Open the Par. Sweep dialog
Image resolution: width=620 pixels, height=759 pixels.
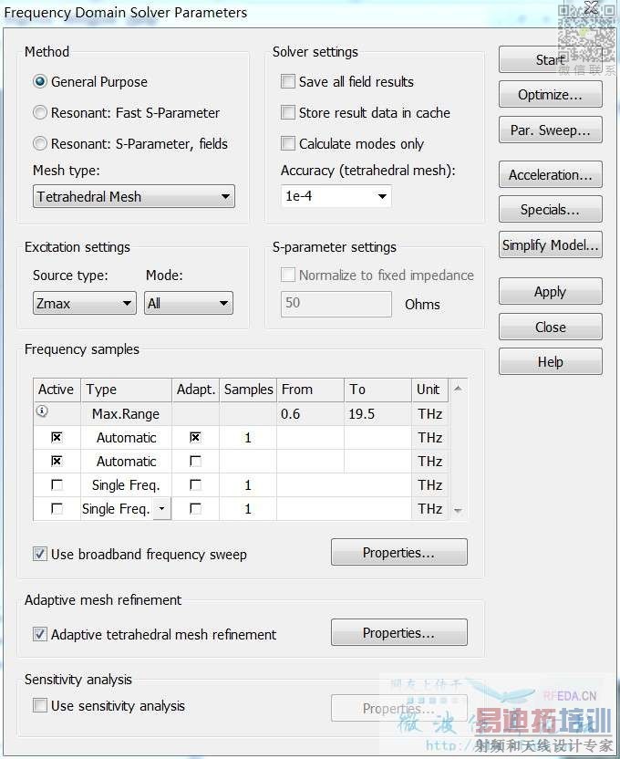550,130
